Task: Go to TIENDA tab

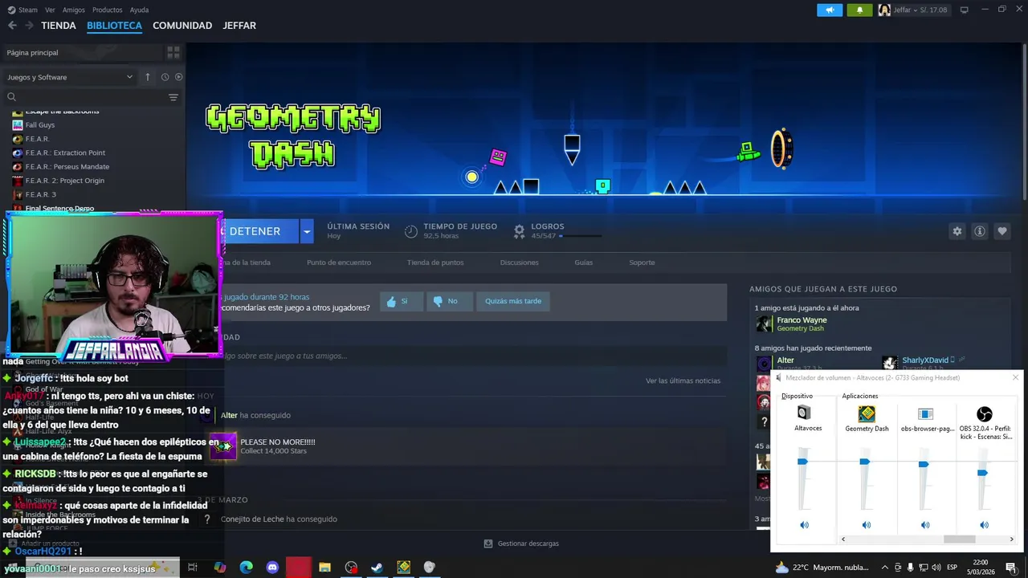Action: (x=59, y=26)
